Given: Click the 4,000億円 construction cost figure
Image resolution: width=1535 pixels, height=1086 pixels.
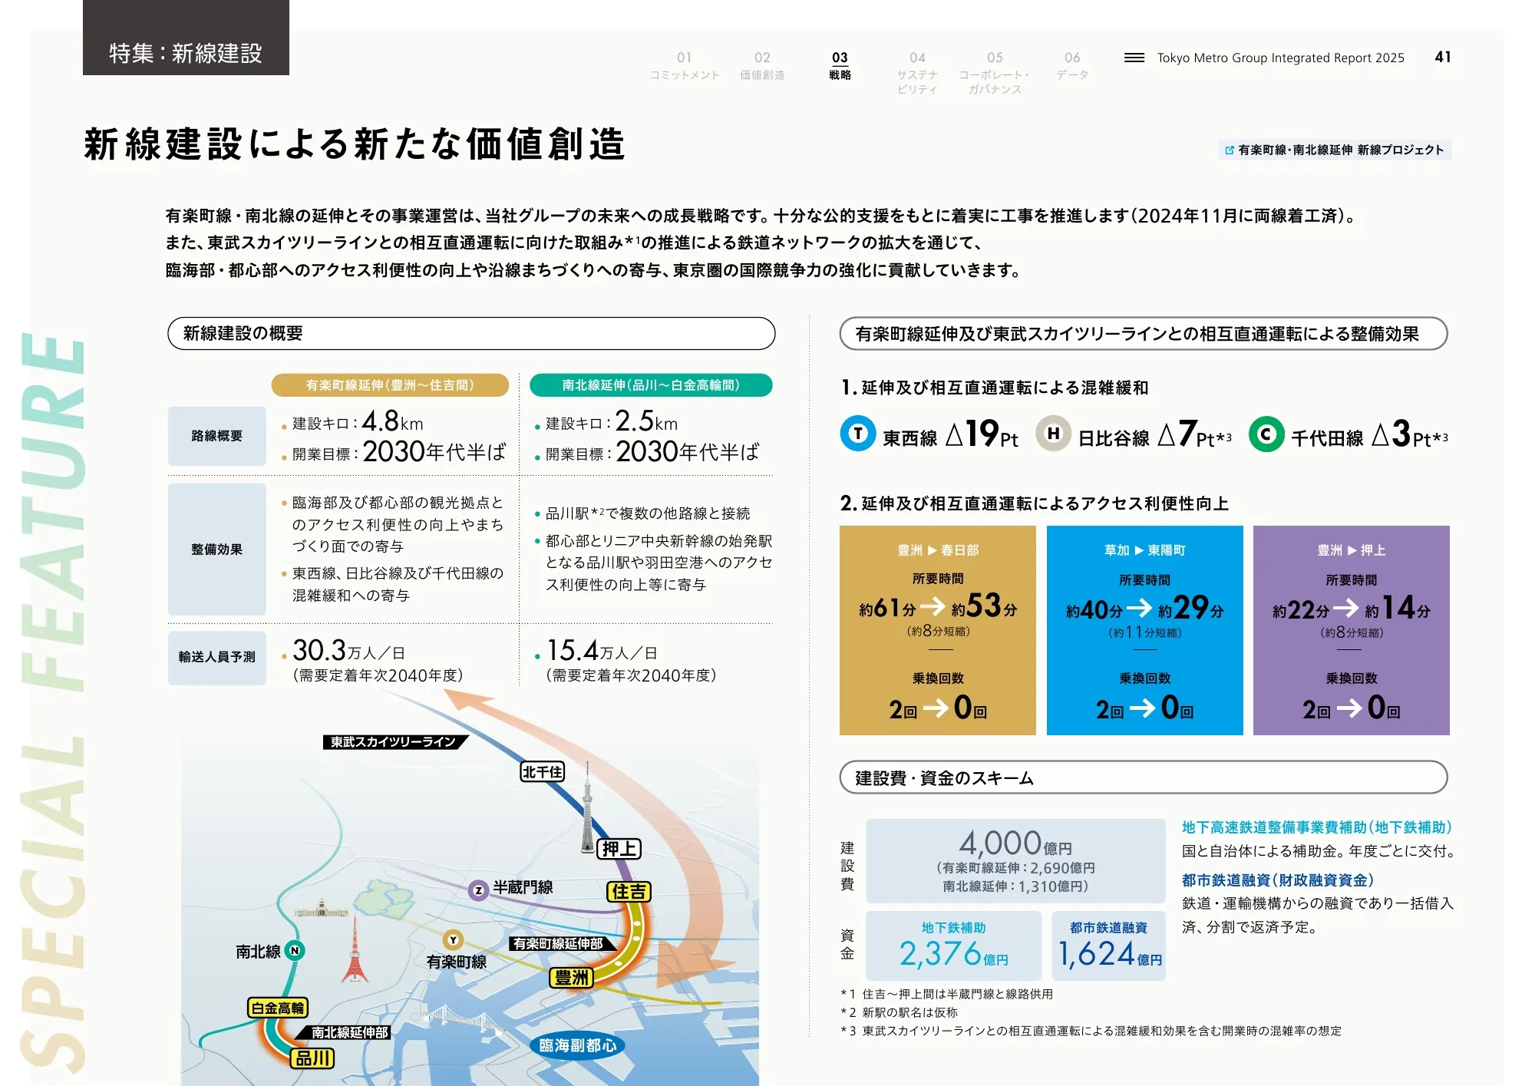Looking at the screenshot, I should (x=1015, y=844).
